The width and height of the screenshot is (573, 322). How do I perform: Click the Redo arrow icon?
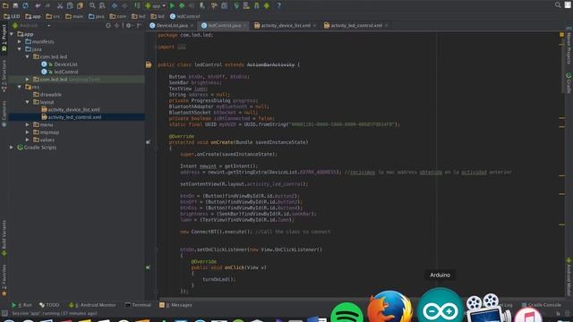coord(47,5)
